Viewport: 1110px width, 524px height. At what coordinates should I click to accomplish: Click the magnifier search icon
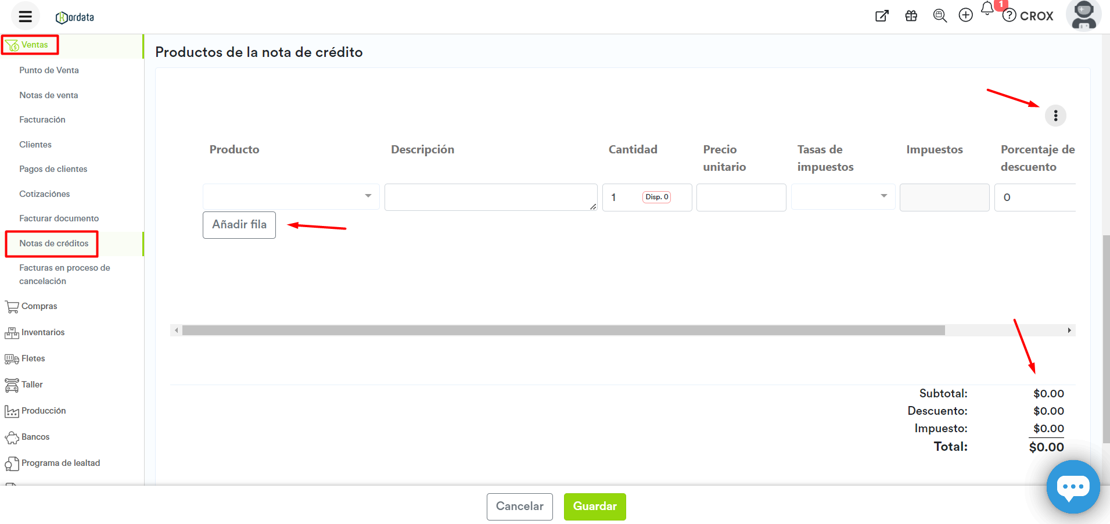click(x=939, y=16)
